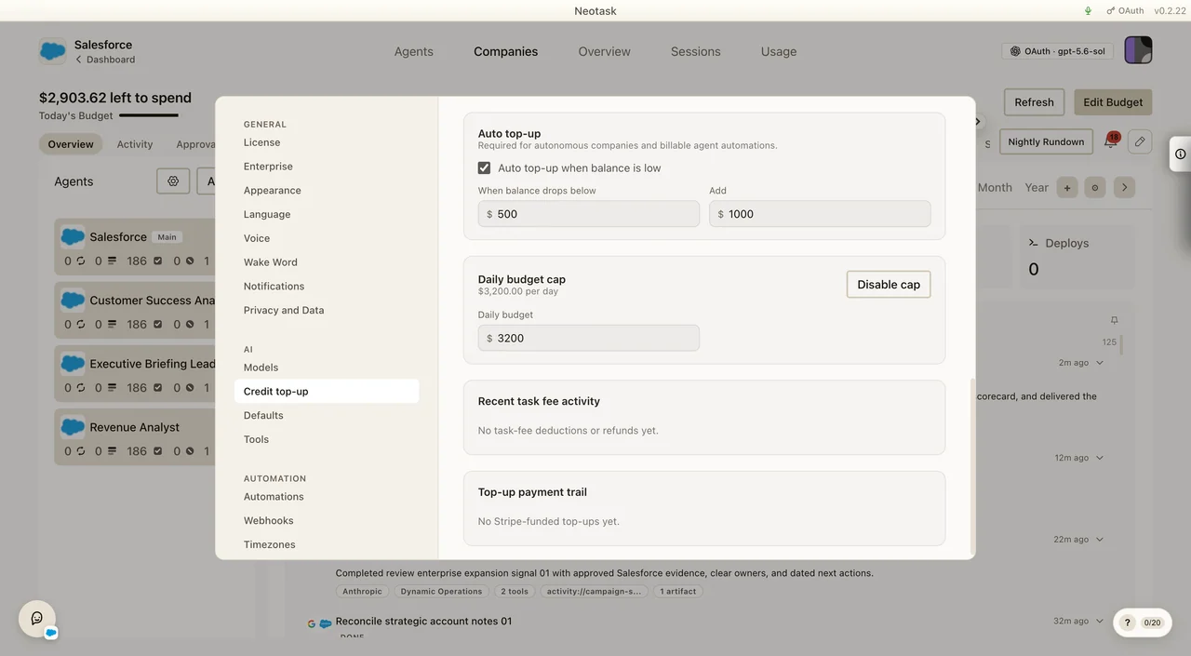1191x656 pixels.
Task: Click the blocked icon in Executive Briefing card
Action: tap(190, 388)
